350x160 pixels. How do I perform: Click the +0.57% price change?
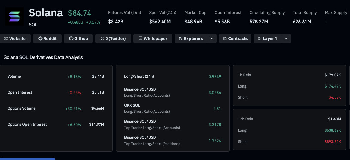(93, 22)
